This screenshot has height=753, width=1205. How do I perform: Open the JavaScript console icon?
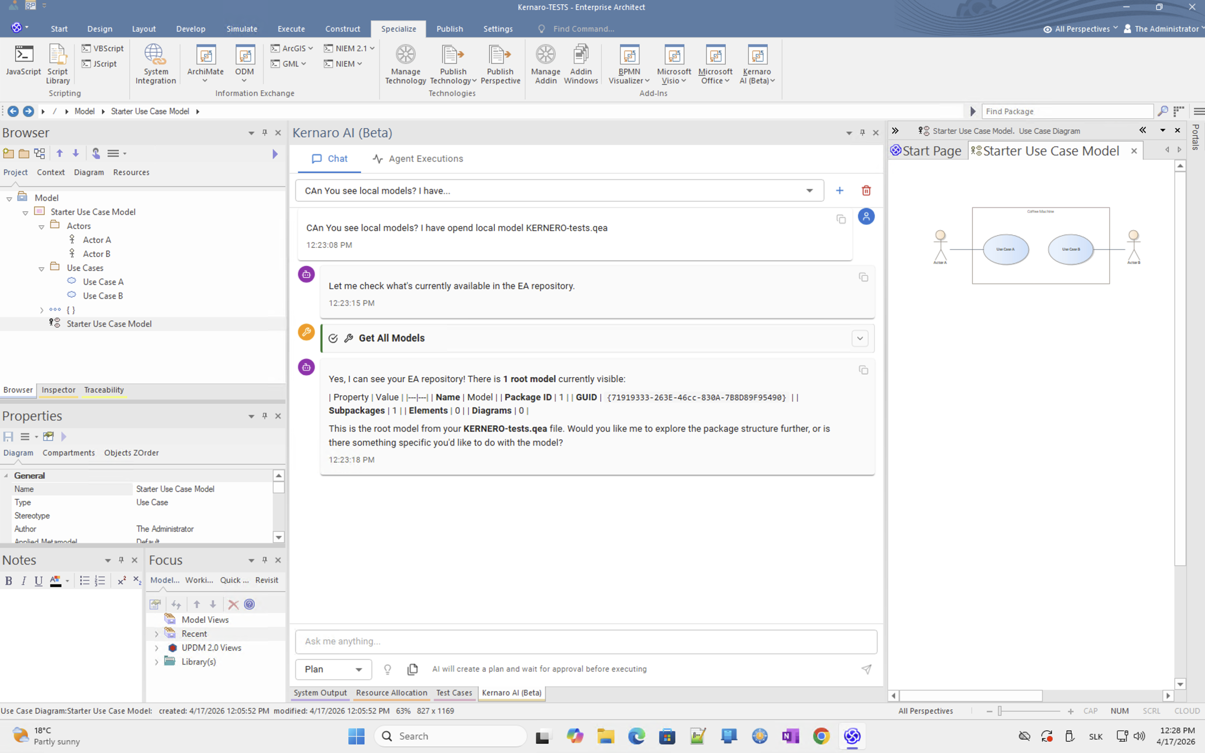click(x=24, y=60)
